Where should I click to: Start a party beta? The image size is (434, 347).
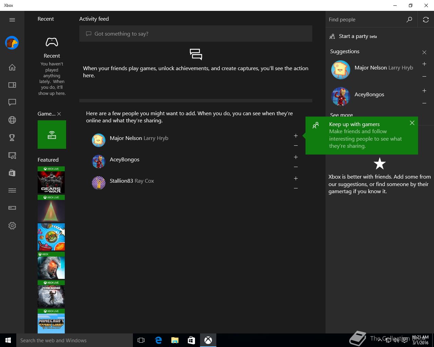point(353,36)
